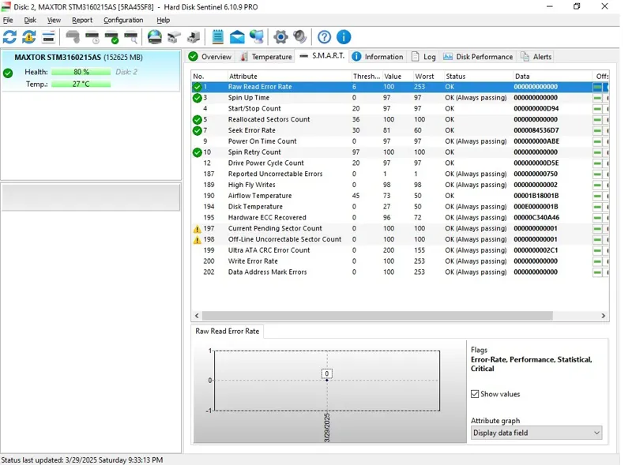Click the globe and disk toolbar icon
This screenshot has height=465, width=632.
click(x=155, y=37)
